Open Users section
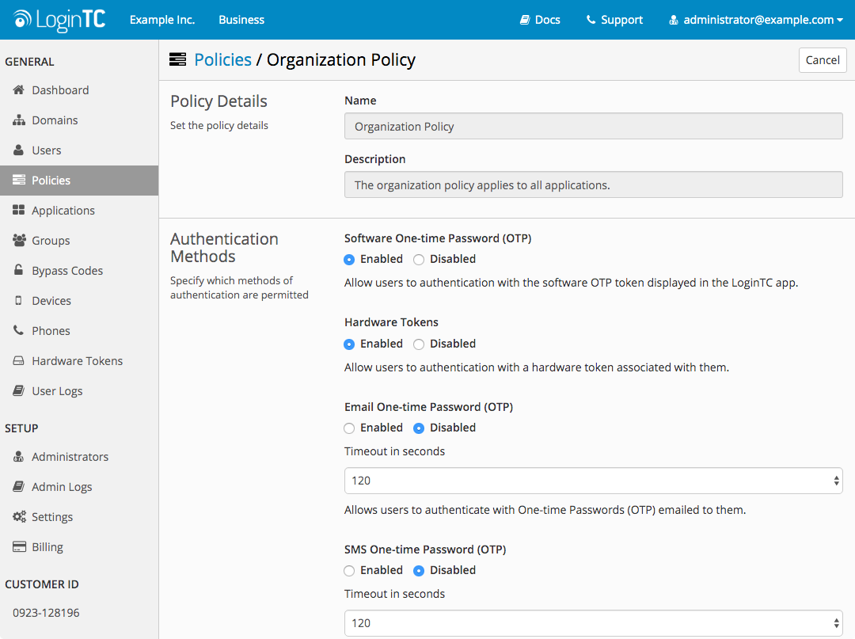 79,150
